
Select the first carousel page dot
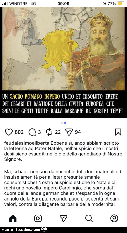(x=62, y=123)
